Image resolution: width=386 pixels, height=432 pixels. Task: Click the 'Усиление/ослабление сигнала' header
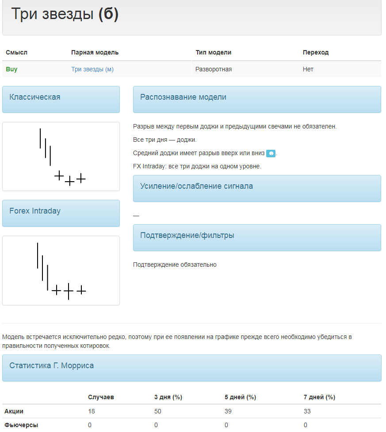click(257, 188)
